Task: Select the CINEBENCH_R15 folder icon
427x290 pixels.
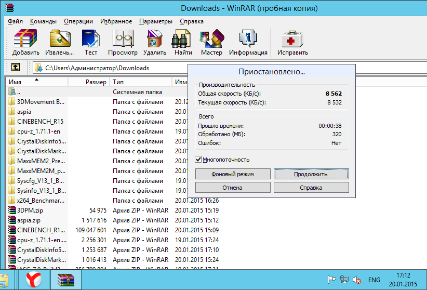Action: pyautogui.click(x=11, y=121)
